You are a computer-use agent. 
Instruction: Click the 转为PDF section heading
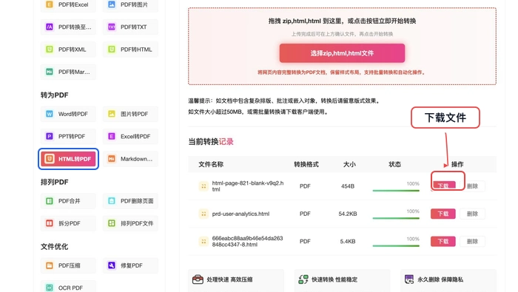pyautogui.click(x=54, y=95)
